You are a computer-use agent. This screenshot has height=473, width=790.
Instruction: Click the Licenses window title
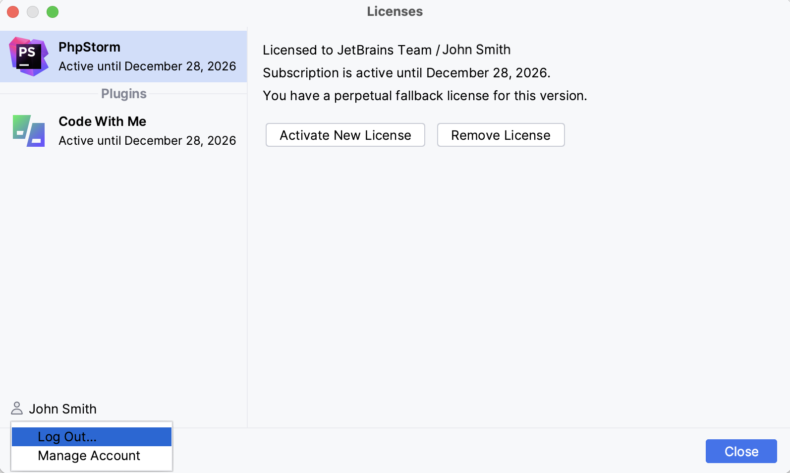click(395, 11)
